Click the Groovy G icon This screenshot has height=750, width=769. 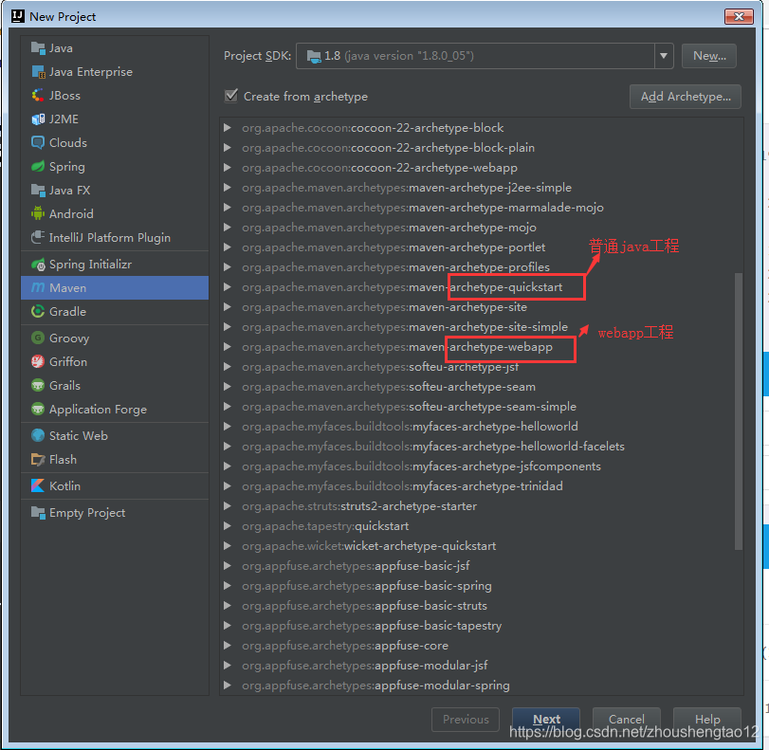[x=38, y=338]
